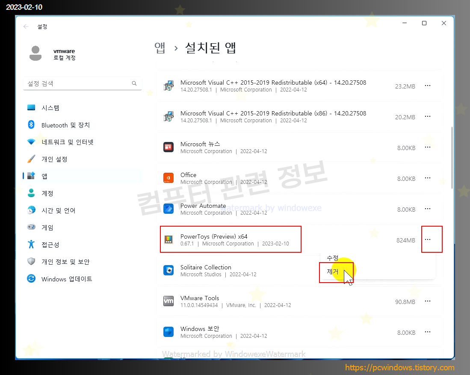
Task: Choose 제거 to uninstall PowerToys
Action: (x=332, y=272)
